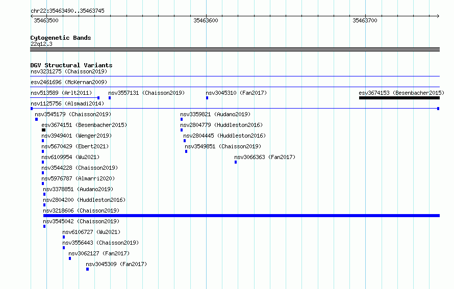This screenshot has width=454, height=289.
Task: Select the blue marker under nsv3544228
Action: pyautogui.click(x=43, y=173)
